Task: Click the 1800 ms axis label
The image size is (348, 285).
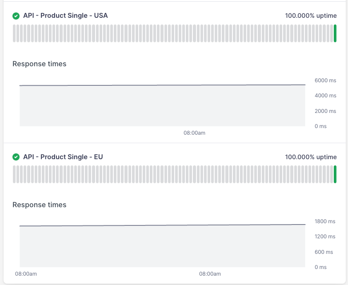Action: (x=325, y=221)
